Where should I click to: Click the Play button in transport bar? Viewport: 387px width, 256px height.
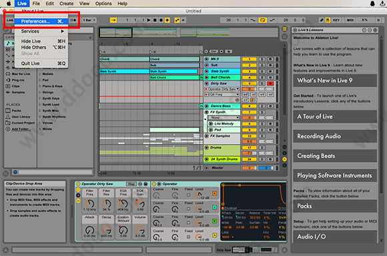(x=149, y=20)
